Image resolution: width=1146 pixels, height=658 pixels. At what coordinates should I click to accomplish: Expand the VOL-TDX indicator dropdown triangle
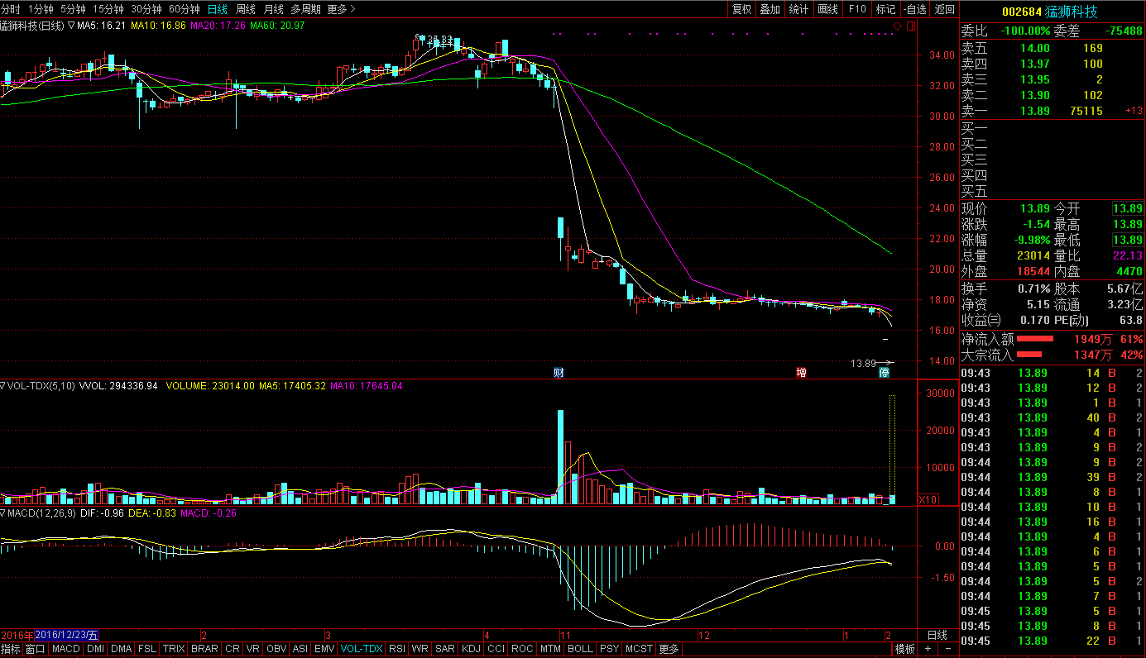(x=3, y=385)
